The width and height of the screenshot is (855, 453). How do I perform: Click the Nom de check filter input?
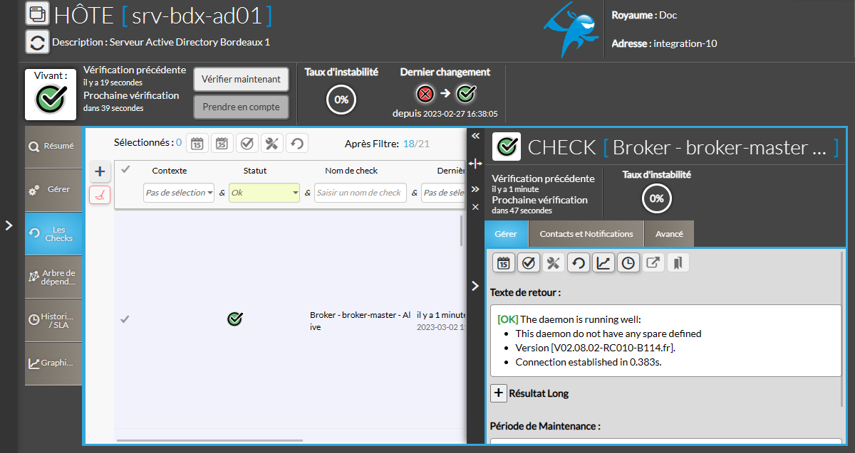(x=360, y=193)
